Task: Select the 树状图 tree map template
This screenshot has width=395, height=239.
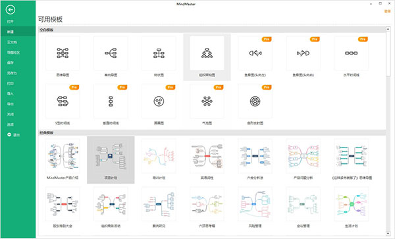Action: [159, 53]
